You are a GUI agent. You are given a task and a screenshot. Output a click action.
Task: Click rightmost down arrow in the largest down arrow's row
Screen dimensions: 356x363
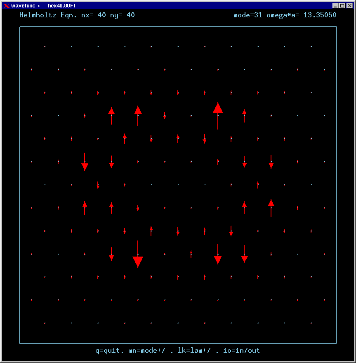click(244, 254)
